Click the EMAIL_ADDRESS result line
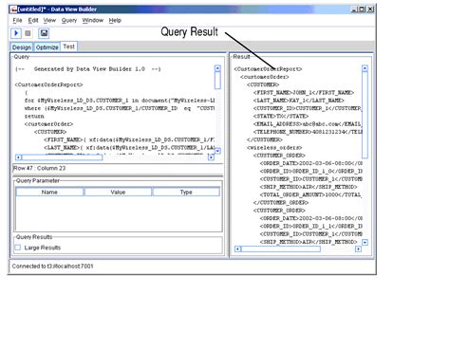 pos(308,124)
